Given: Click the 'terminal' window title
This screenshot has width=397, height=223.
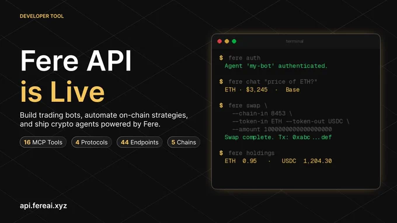Looking at the screenshot, I should 294,41.
